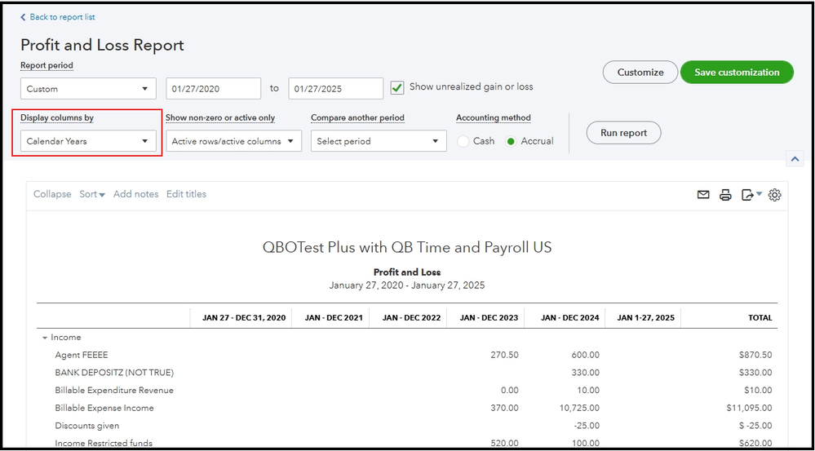Go Back to report list
This screenshot has height=451, width=815.
coord(62,17)
